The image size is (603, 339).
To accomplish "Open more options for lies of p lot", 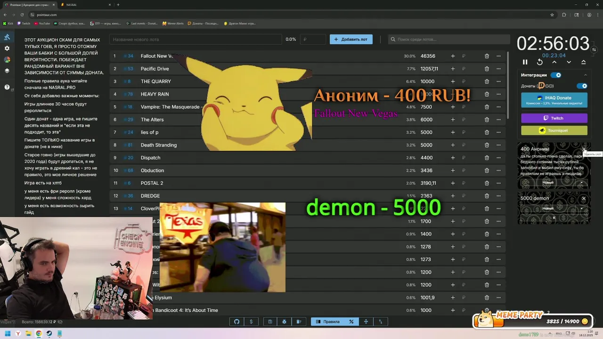I will pyautogui.click(x=498, y=132).
